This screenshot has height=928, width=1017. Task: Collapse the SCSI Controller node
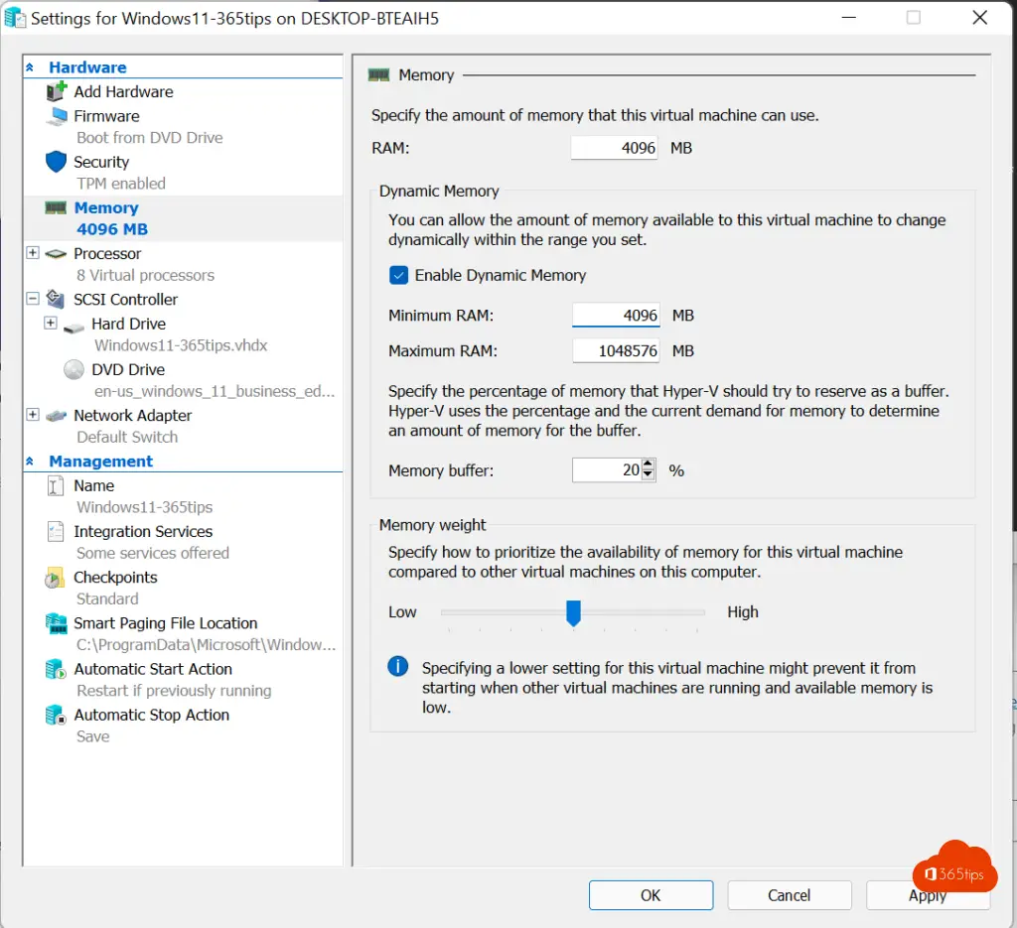coord(33,298)
